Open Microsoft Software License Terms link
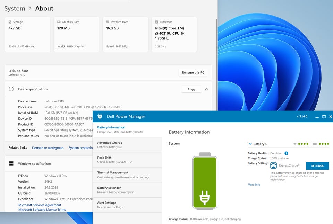The height and width of the screenshot is (224, 333). (42, 209)
